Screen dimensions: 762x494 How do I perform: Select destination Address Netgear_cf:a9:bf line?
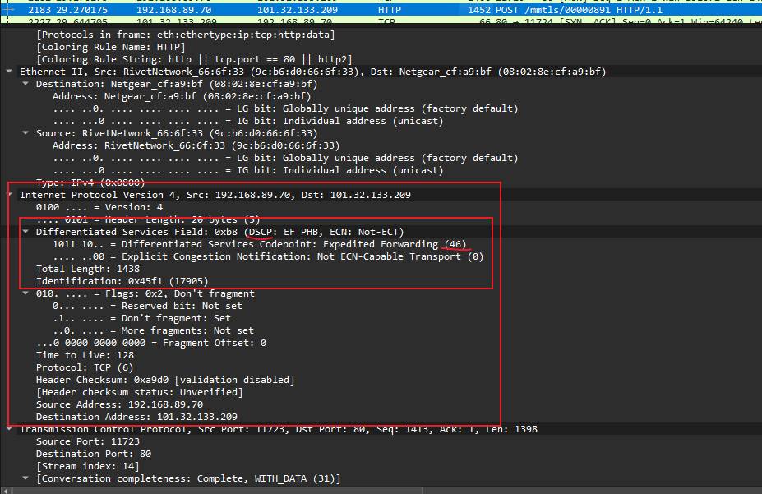click(x=182, y=96)
